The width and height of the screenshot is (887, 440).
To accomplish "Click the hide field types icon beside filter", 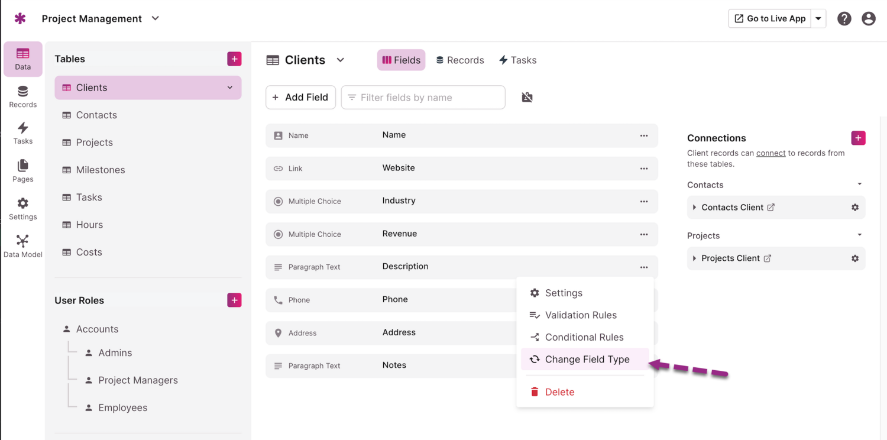I will click(x=527, y=98).
